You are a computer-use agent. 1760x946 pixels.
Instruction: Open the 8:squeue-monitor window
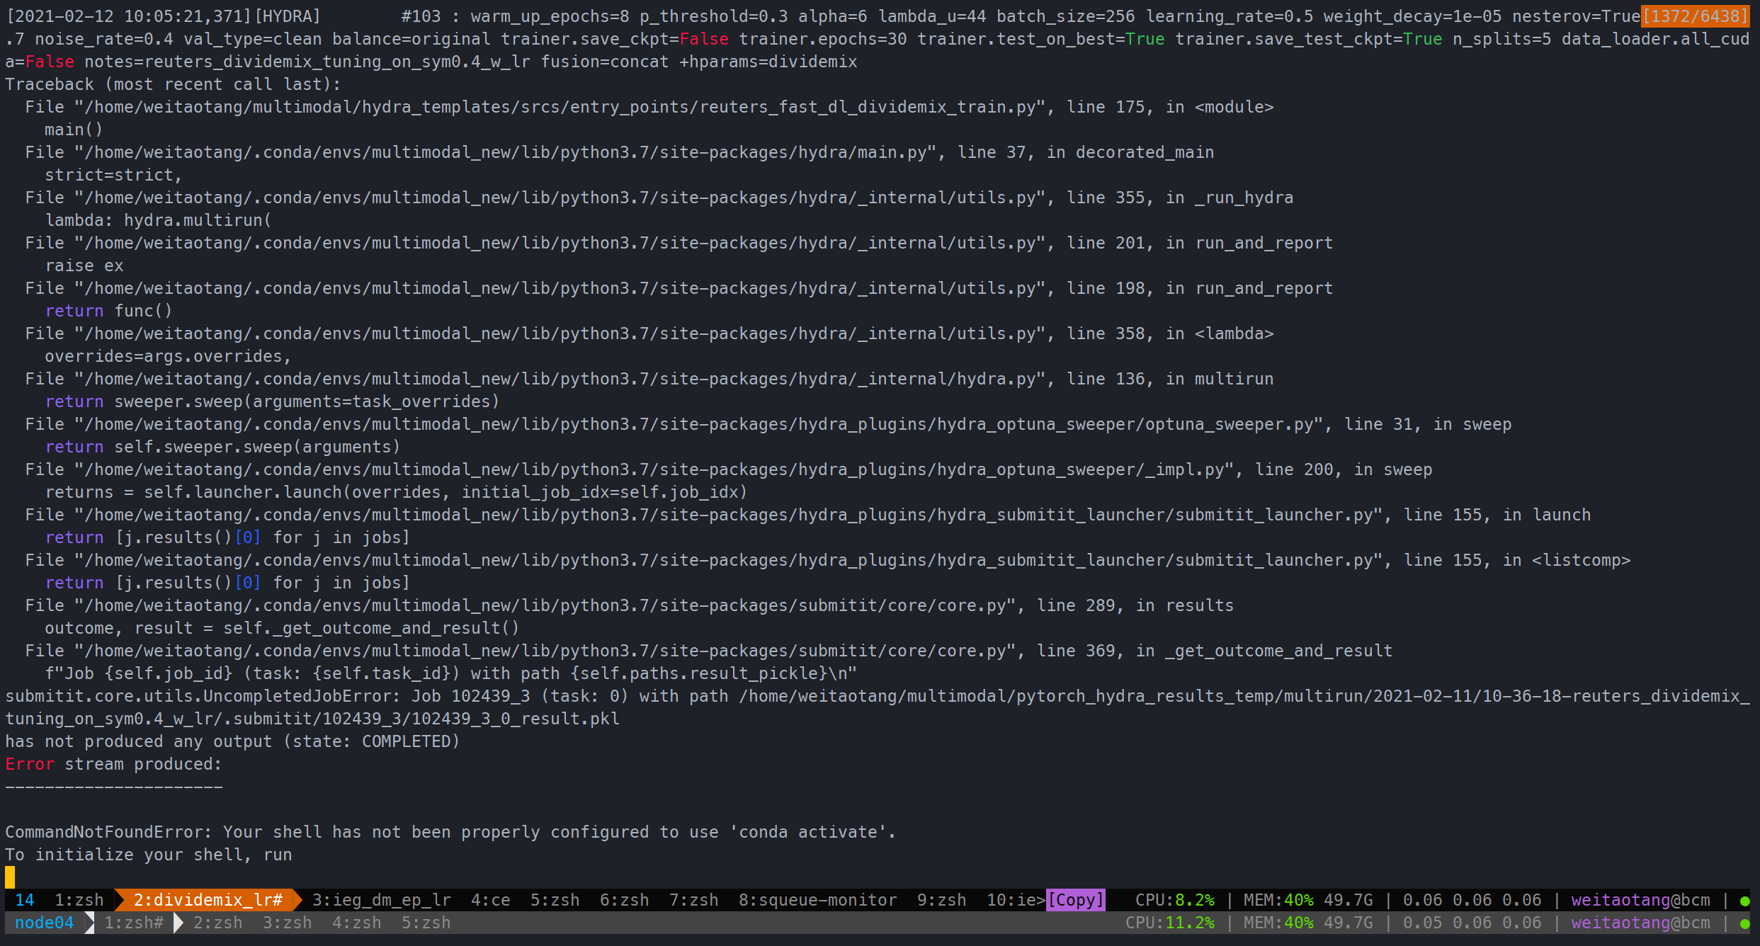[817, 900]
